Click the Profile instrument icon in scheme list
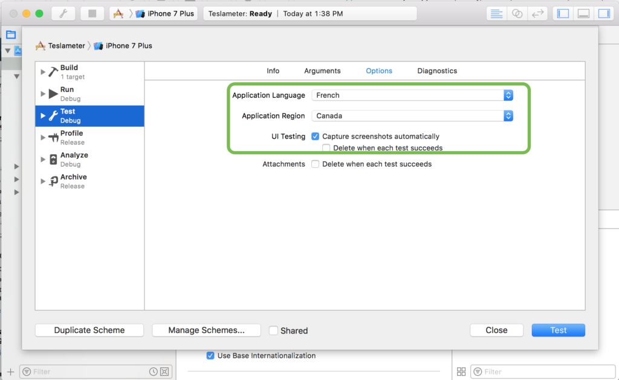Viewport: 619px width, 380px height. coord(53,137)
